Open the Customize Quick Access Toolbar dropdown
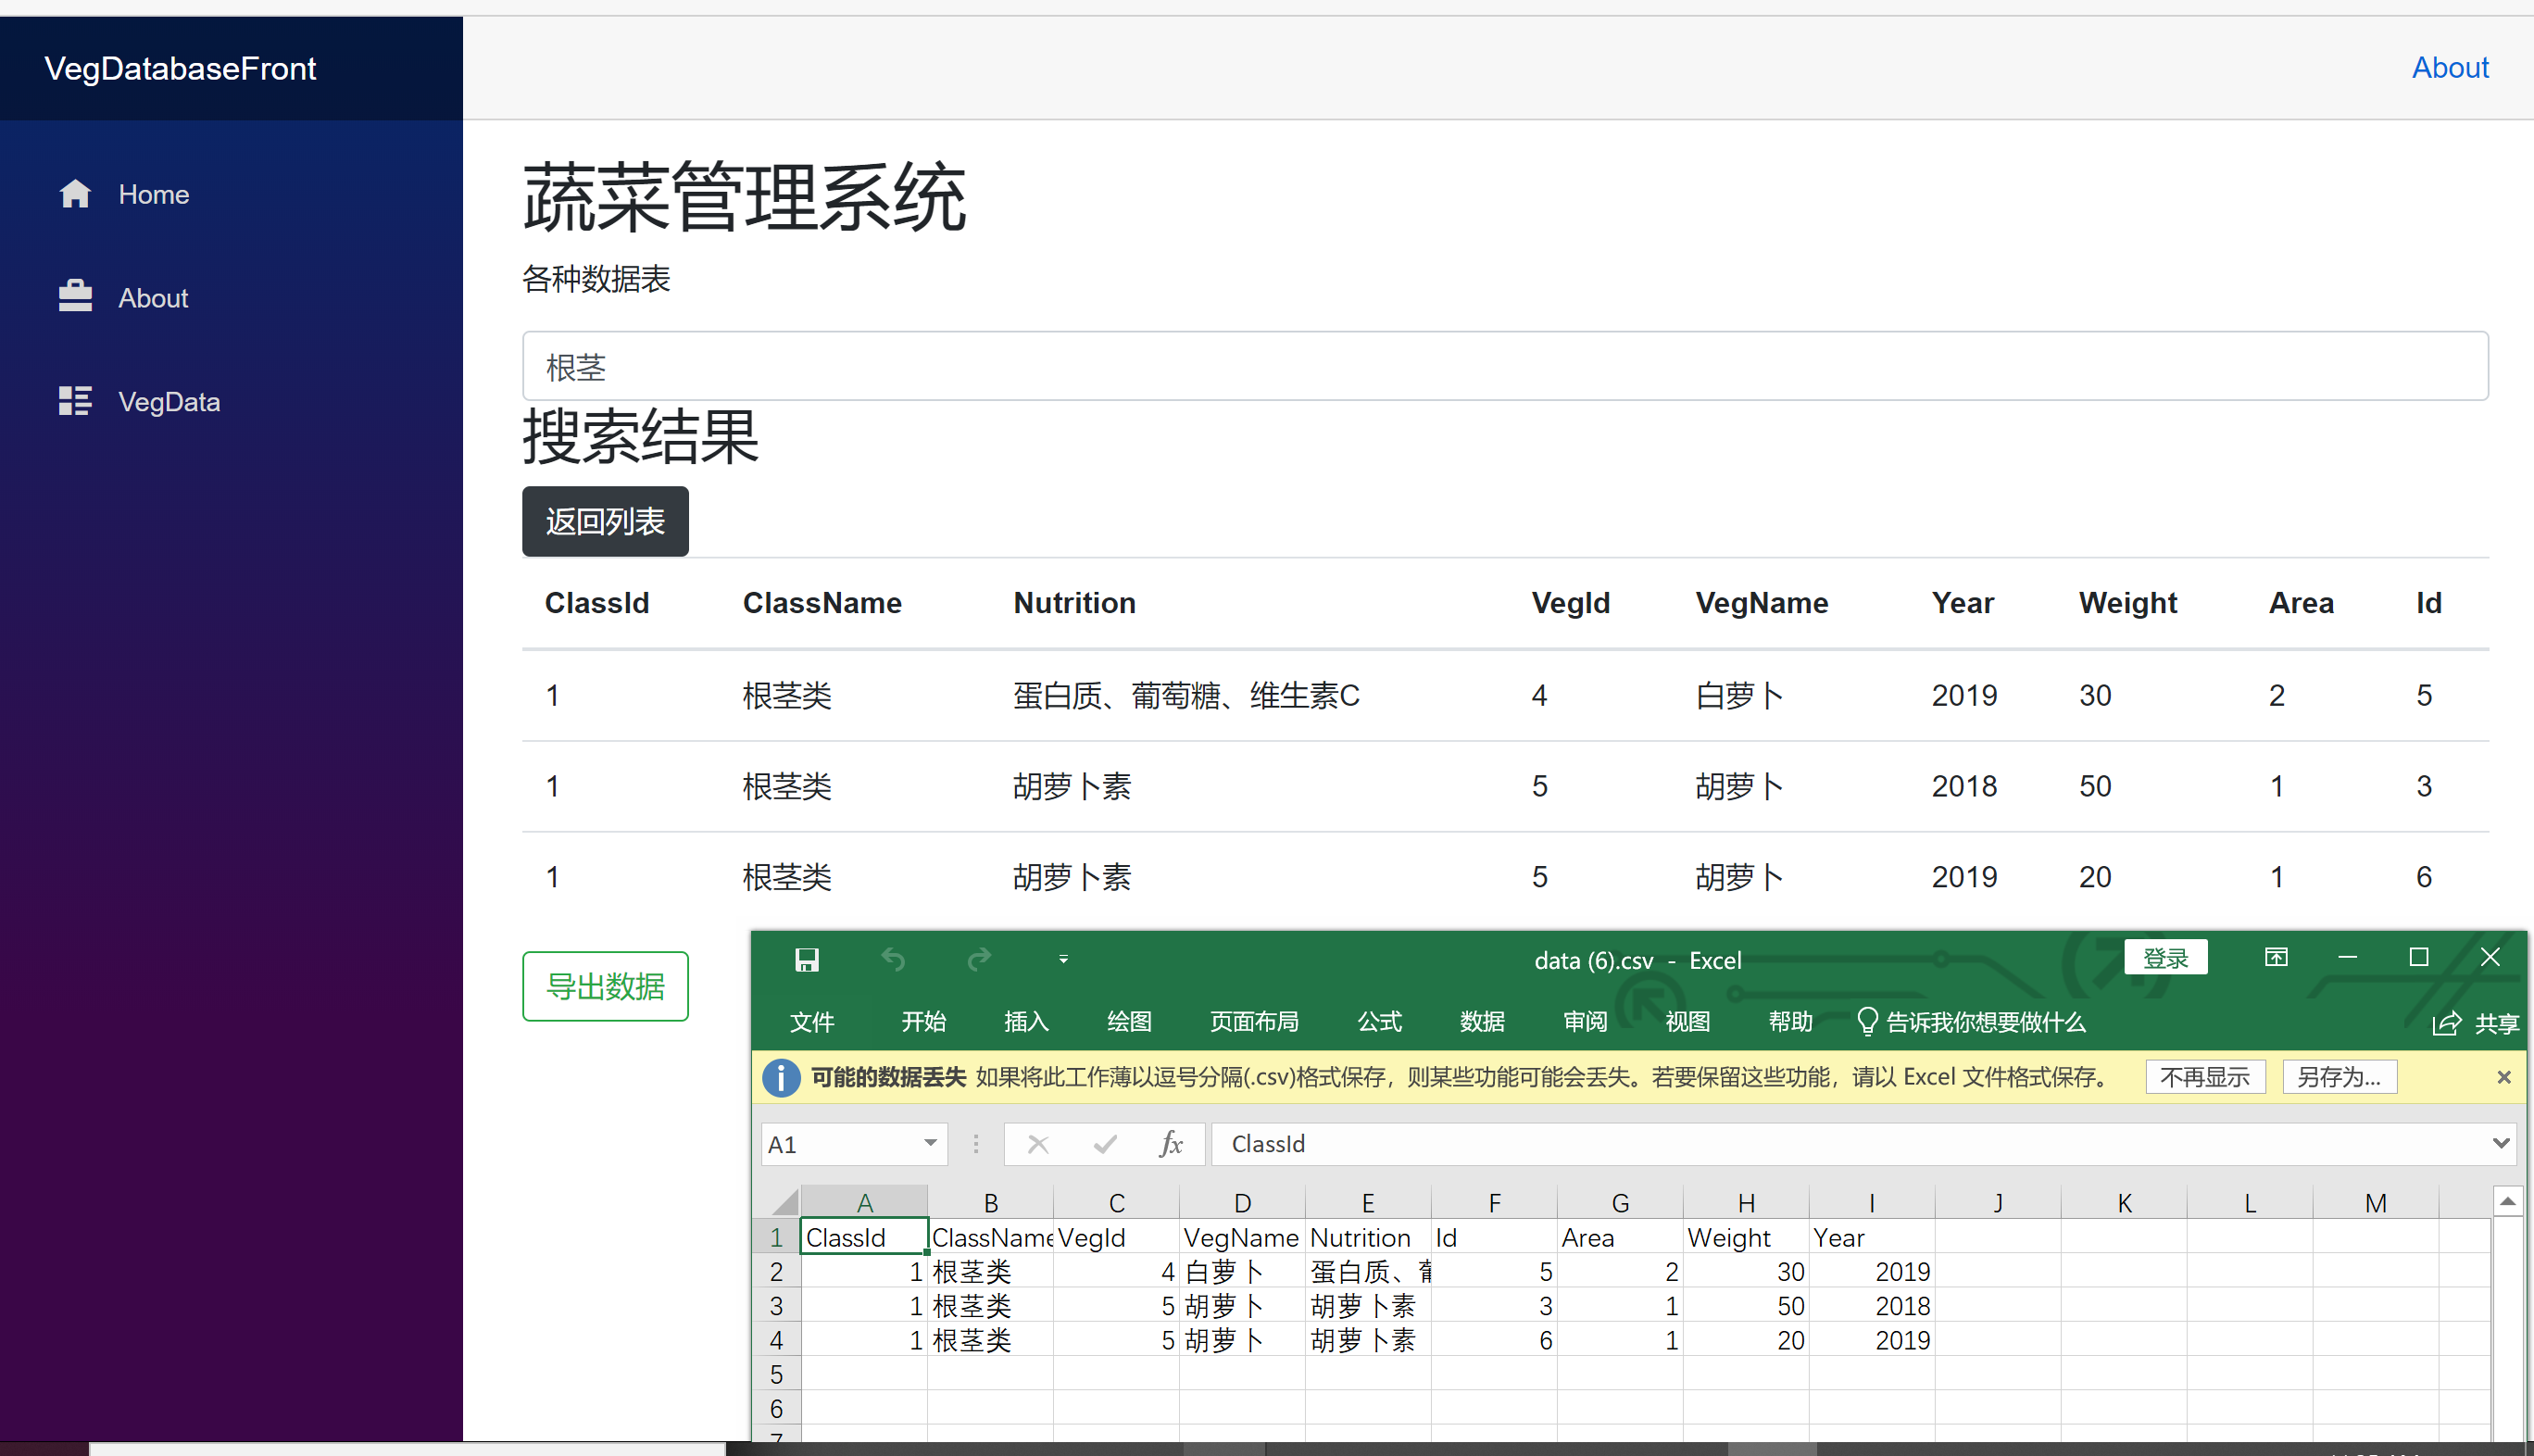The image size is (2534, 1456). 1063,959
